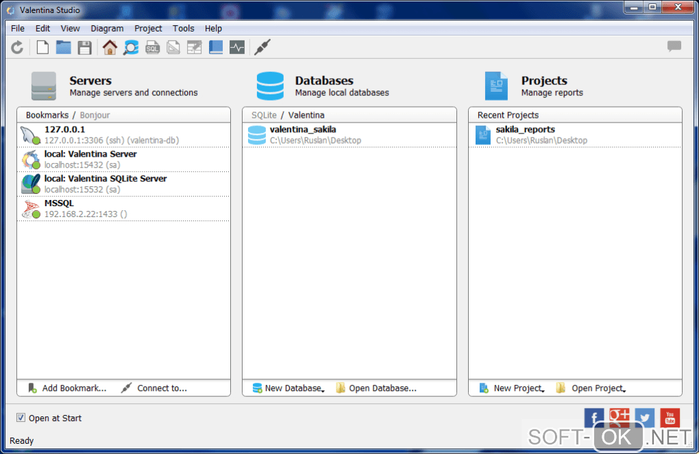699x454 pixels.
Task: Click the Refresh toolbar icon
Action: [x=17, y=47]
